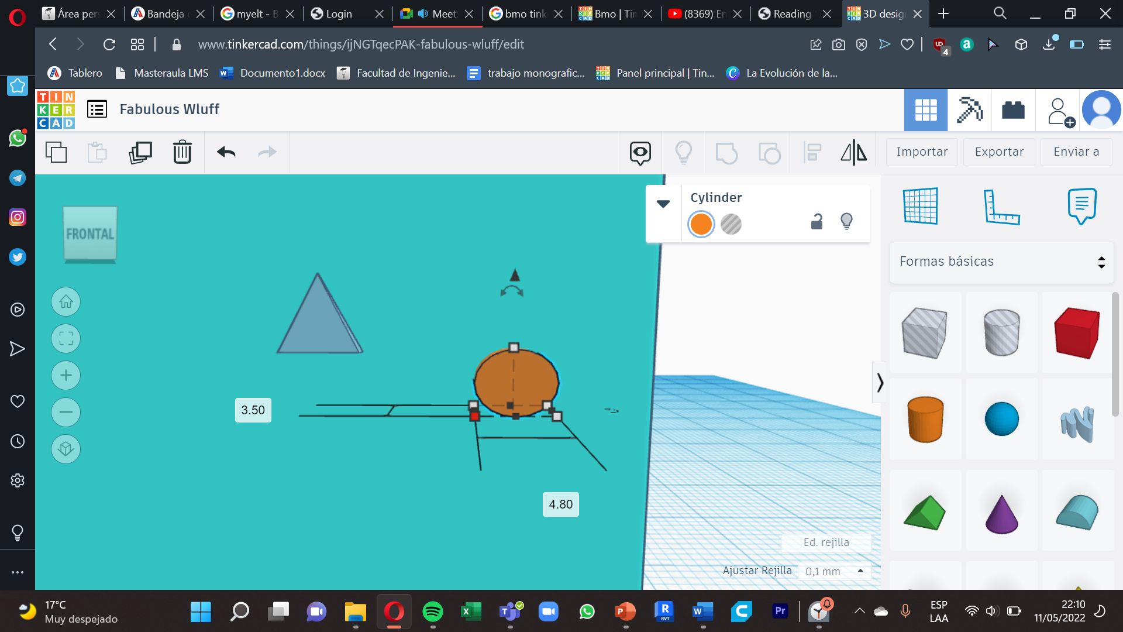Image resolution: width=1123 pixels, height=632 pixels.
Task: Click the Importar button
Action: click(922, 152)
